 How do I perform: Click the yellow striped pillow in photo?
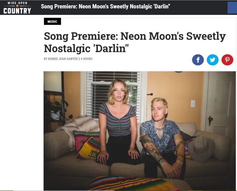point(89,148)
